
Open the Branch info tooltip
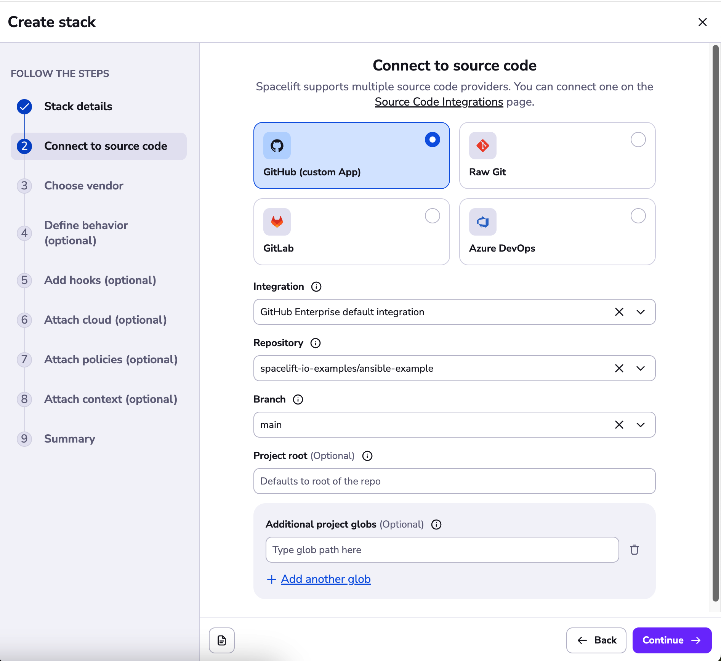[298, 399]
